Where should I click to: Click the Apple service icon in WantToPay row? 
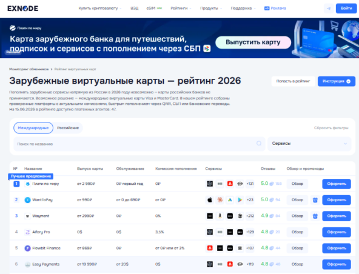pos(210,200)
